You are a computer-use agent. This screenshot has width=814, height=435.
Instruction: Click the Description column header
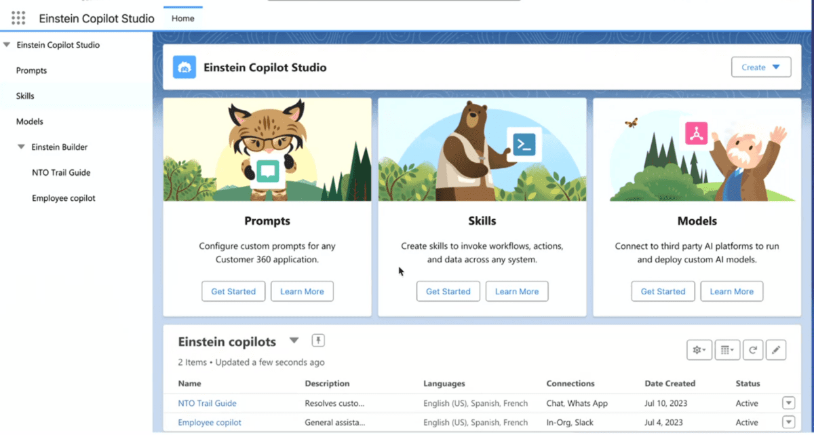[328, 383]
